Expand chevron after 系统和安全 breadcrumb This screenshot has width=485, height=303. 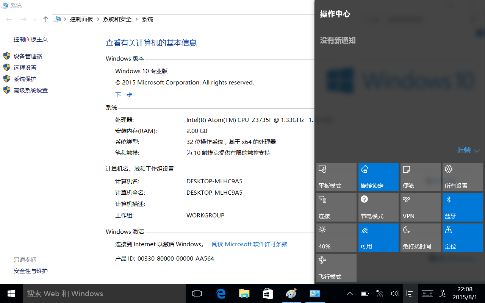tap(137, 19)
